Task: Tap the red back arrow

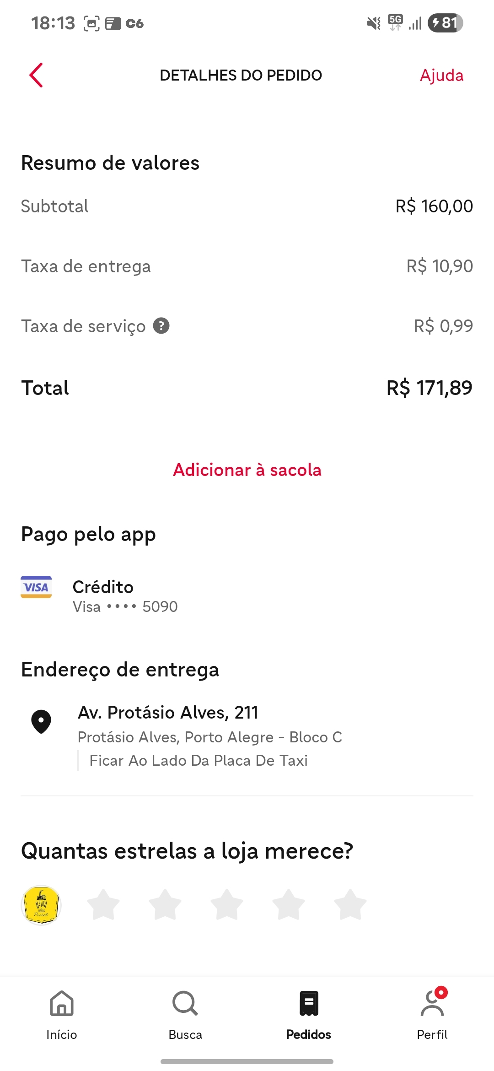Action: coord(36,75)
